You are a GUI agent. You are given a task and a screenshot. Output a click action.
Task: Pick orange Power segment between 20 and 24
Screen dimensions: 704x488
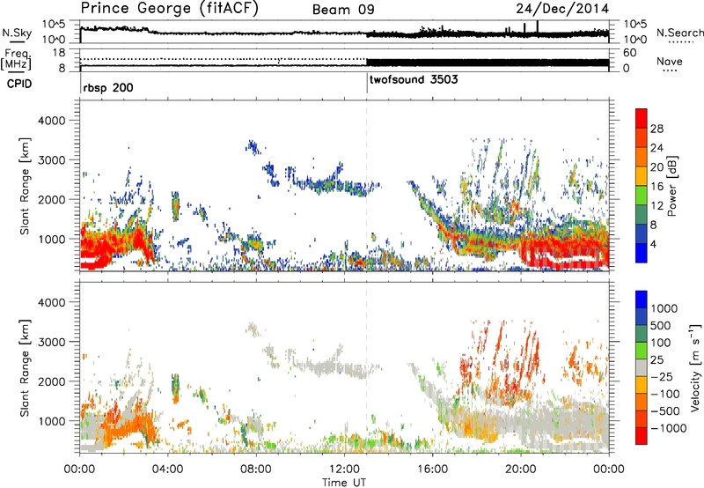(642, 157)
